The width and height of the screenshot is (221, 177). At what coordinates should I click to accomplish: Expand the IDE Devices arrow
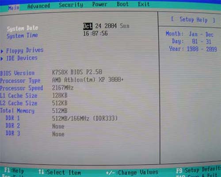click(2, 59)
